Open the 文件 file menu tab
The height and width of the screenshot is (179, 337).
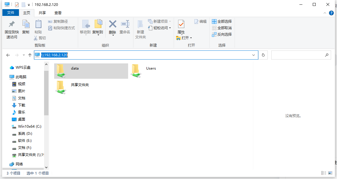(x=11, y=13)
